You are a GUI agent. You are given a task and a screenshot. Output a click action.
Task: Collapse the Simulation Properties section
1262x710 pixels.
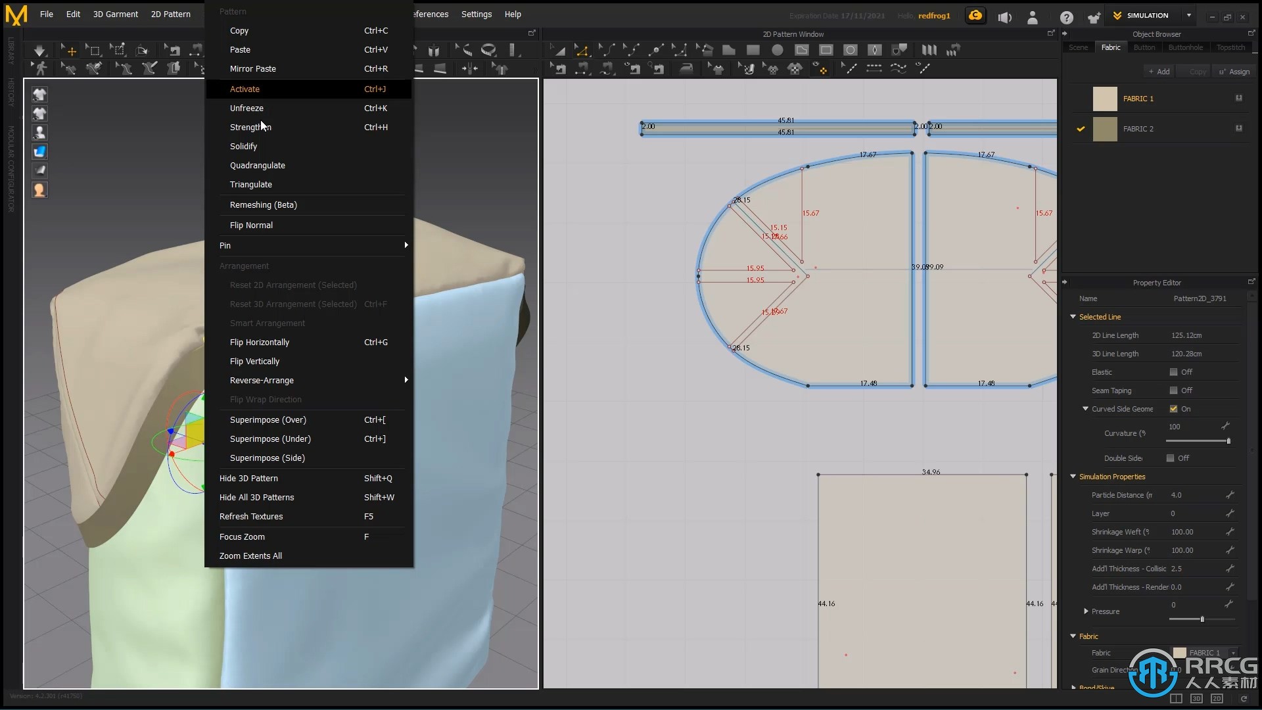pos(1073,477)
